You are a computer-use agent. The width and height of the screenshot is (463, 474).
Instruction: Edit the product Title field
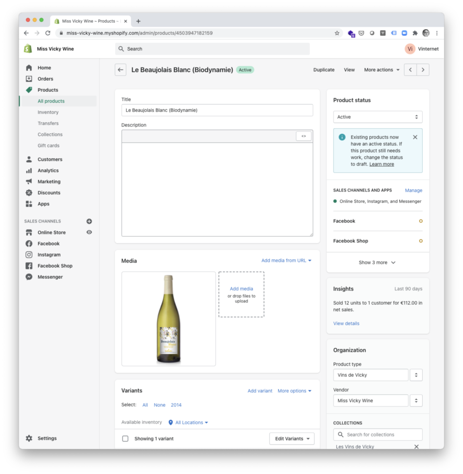click(x=217, y=110)
